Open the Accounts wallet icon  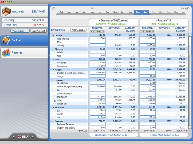tap(6, 11)
